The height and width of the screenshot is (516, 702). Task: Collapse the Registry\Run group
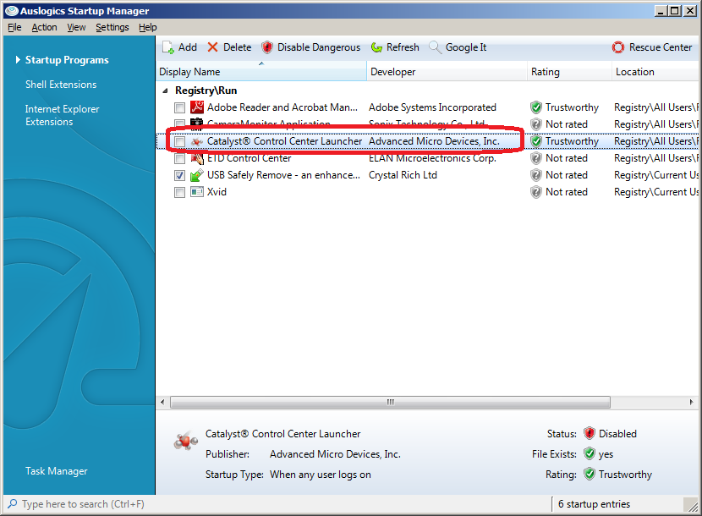(x=165, y=91)
